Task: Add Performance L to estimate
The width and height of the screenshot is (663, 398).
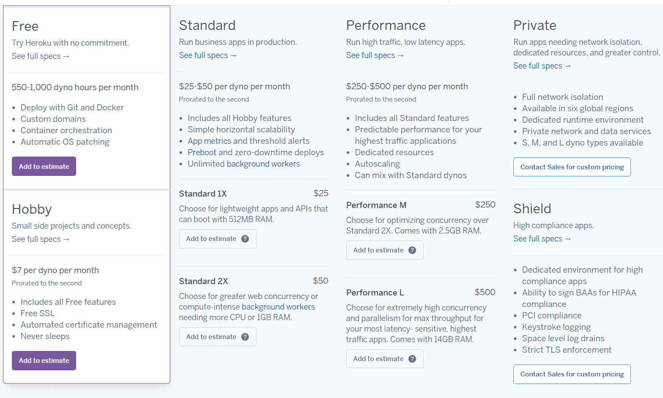Action: [x=378, y=359]
